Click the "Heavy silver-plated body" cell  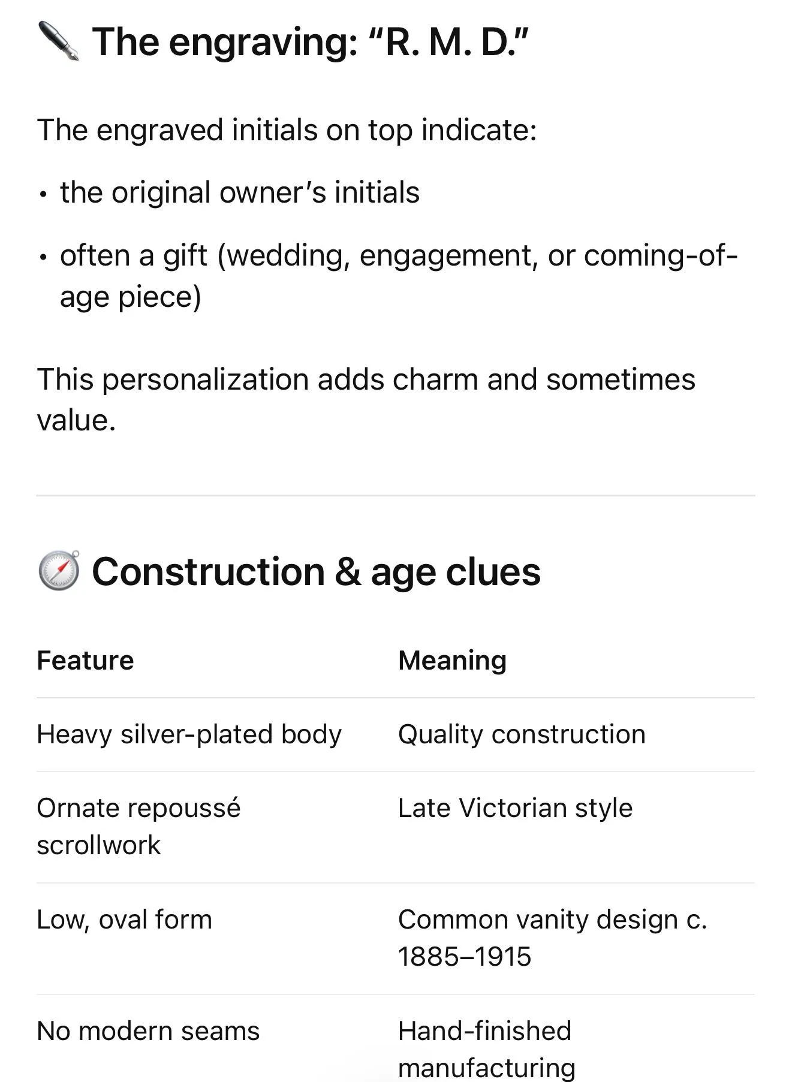click(x=189, y=734)
